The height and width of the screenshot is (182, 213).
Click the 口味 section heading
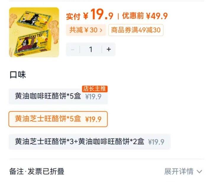pyautogui.click(x=18, y=75)
